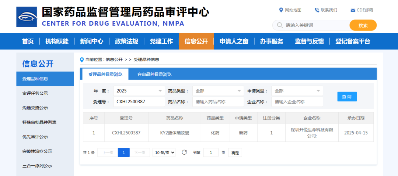Click the blue 查询 button
Screen dimensions: 398x176
pyautogui.click(x=347, y=97)
